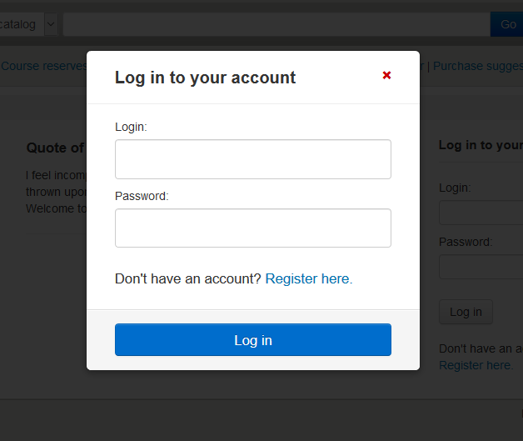This screenshot has width=523, height=441.
Task: Click the Quote of the day heading
Action: point(55,148)
